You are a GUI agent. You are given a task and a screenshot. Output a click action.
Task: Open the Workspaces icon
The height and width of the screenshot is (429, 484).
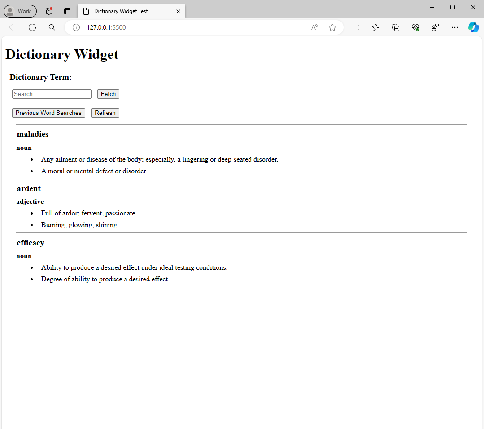tap(48, 11)
